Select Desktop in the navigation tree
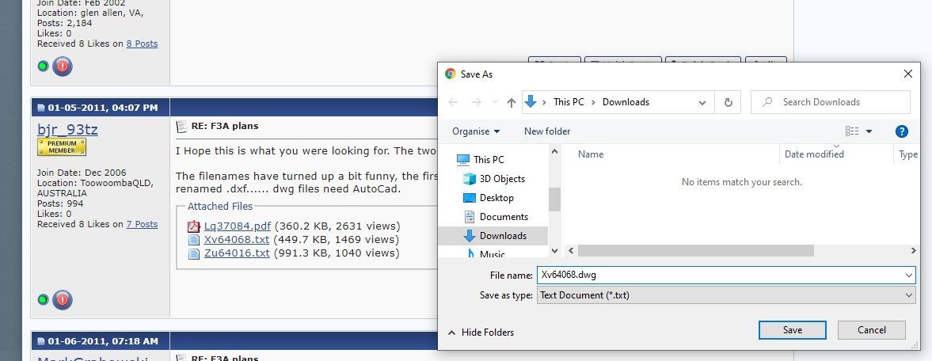Image resolution: width=932 pixels, height=361 pixels. click(x=496, y=198)
